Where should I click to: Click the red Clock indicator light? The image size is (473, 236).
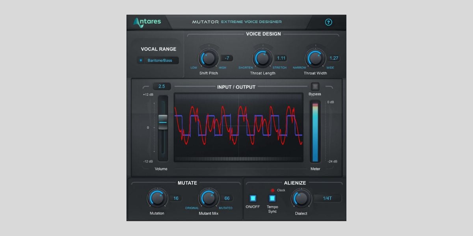point(272,190)
